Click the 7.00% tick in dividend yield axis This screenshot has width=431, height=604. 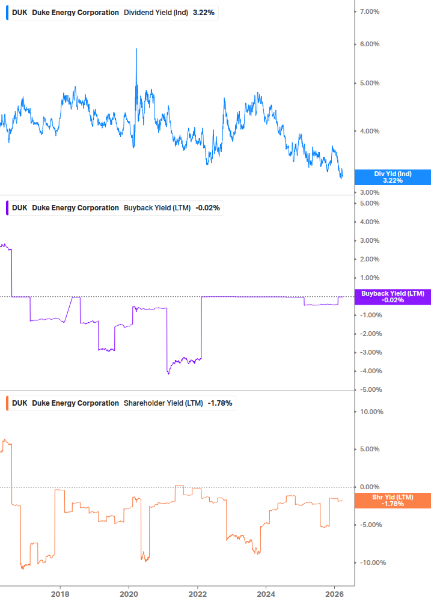369,11
